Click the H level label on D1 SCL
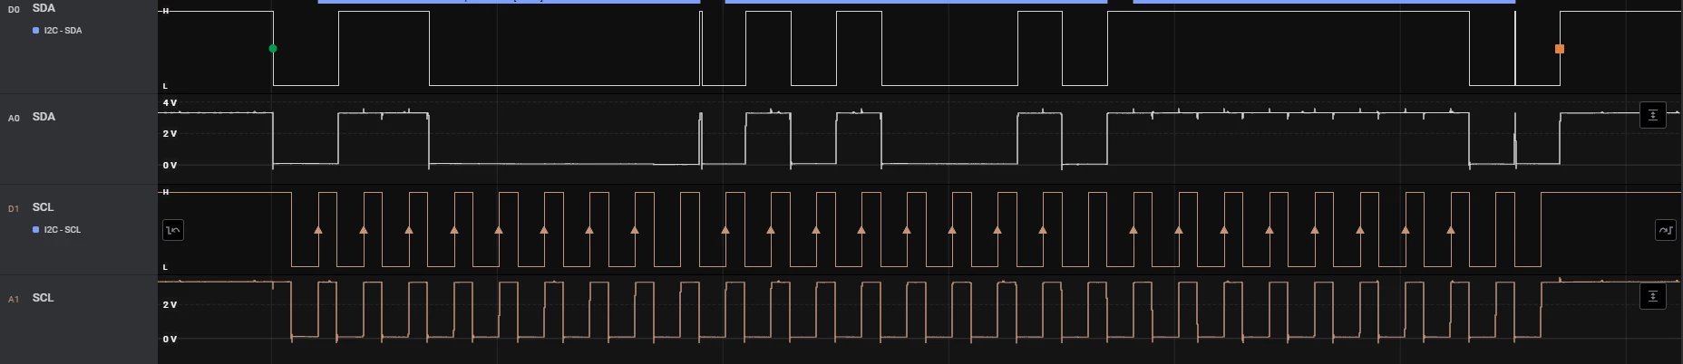1683x364 pixels. point(165,193)
